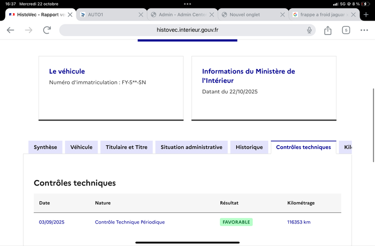The image size is (375, 246).
Task: Reload the HistoVec page
Action: click(47, 30)
